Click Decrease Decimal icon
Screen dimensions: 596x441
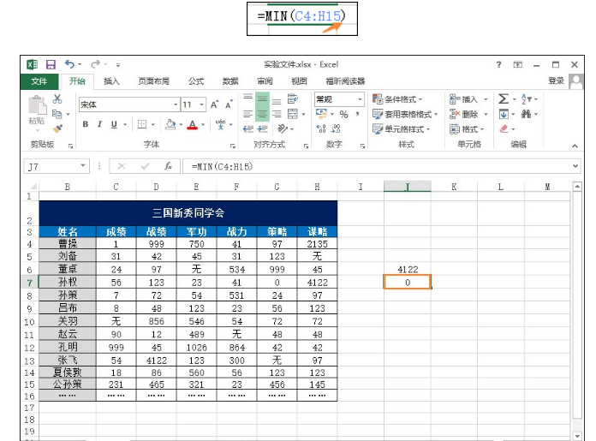tap(336, 129)
